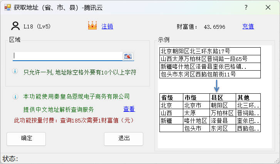Open the 查看 link for service details
The width and height of the screenshot is (280, 164).
(129, 109)
